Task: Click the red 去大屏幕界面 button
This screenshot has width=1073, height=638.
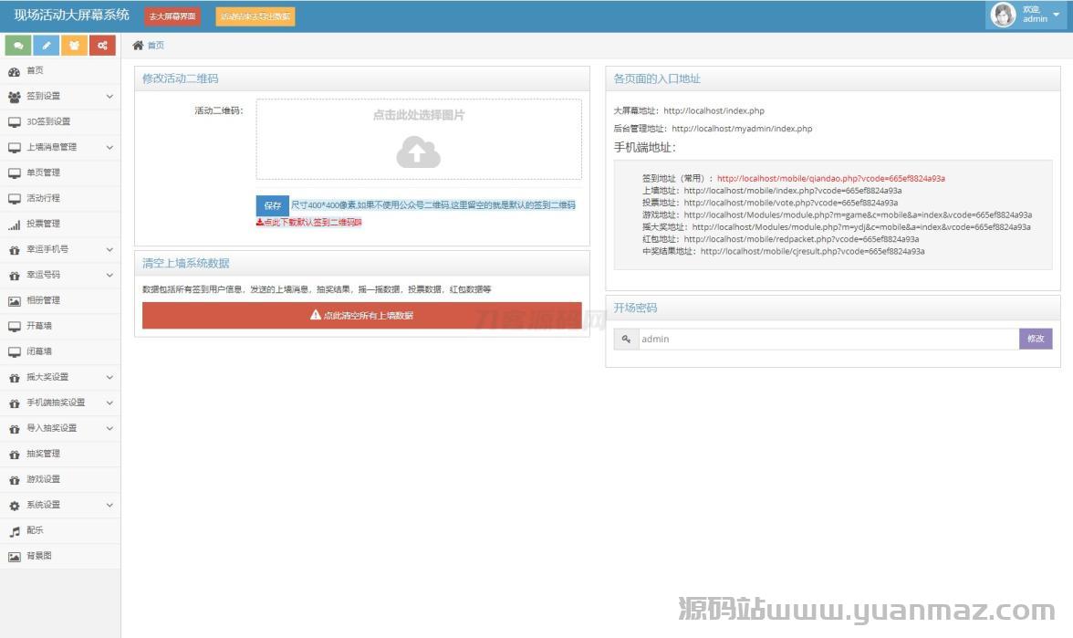Action: point(172,16)
